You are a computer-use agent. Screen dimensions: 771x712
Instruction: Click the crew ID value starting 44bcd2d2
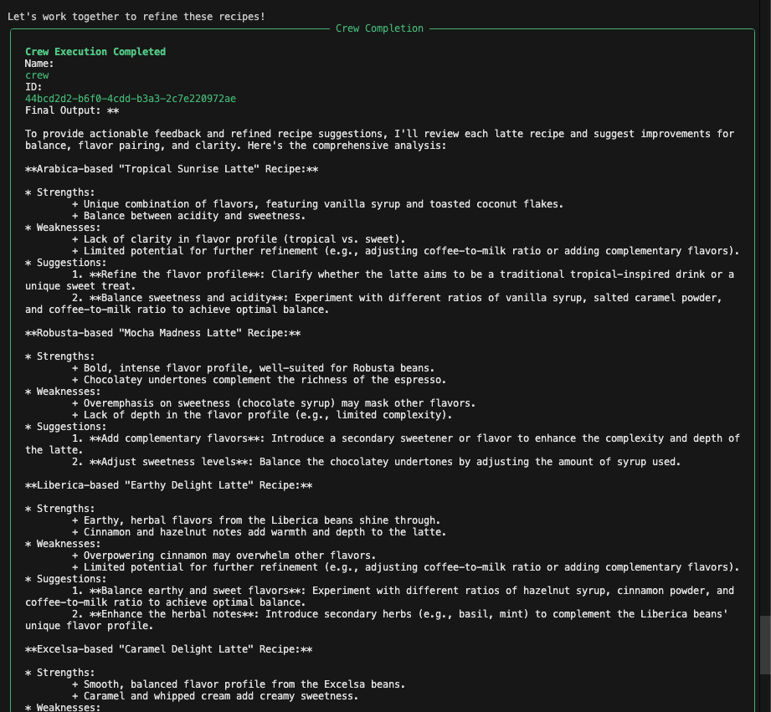pyautogui.click(x=131, y=99)
